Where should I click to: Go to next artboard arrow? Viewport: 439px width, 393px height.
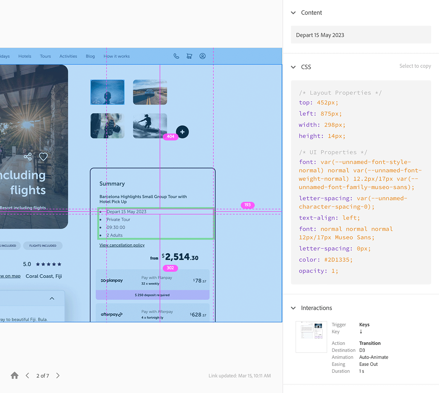click(58, 375)
